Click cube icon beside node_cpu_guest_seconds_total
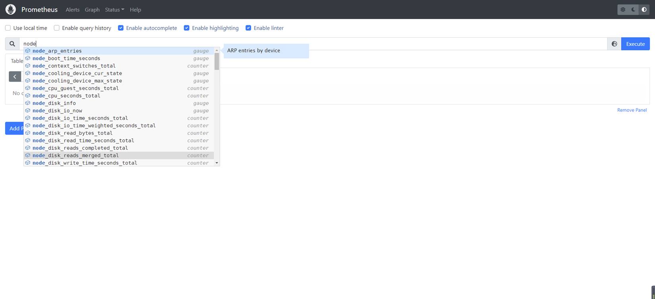 click(28, 88)
